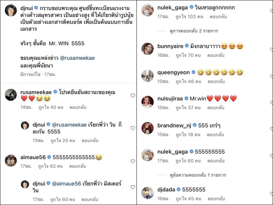The width and height of the screenshot is (273, 205).
Task: View the 103 likes on nulek_gaga's comment
Action: (x=189, y=17)
